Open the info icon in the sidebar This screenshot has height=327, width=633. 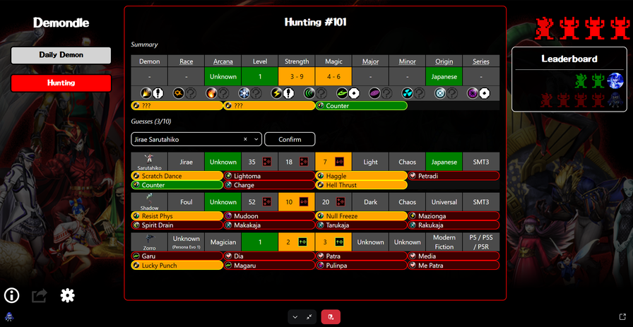click(x=12, y=295)
